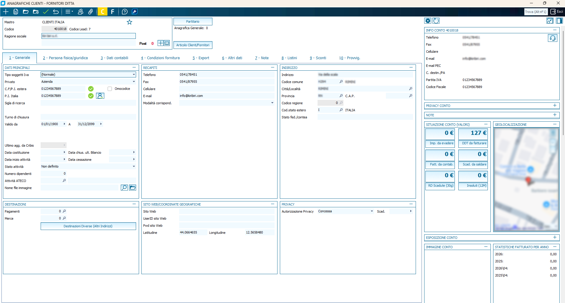
Task: Toggle the yellow C clienti button
Action: (x=103, y=12)
